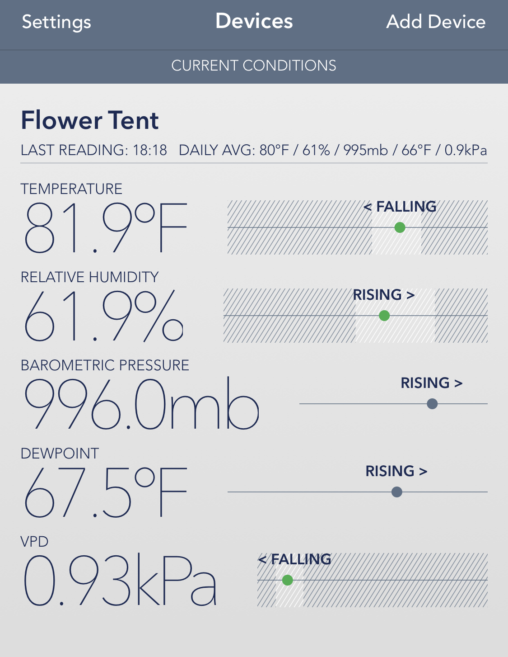Open the 67.5°F dewpoint reading
Viewport: 508px width, 657px height.
click(x=105, y=492)
